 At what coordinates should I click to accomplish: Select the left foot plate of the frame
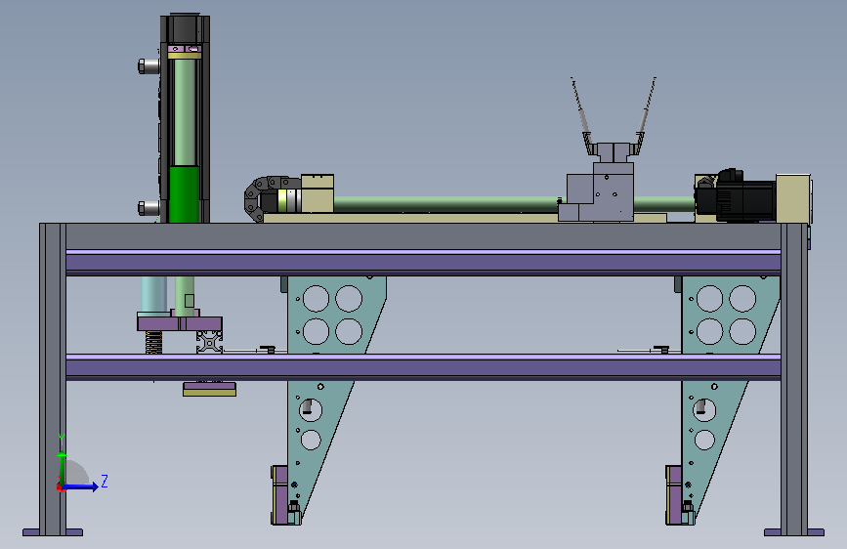pyautogui.click(x=53, y=532)
